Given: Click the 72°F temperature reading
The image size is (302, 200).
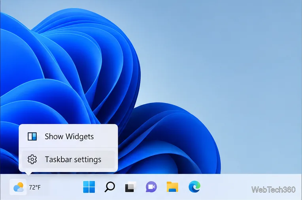Looking at the screenshot, I should 35,187.
